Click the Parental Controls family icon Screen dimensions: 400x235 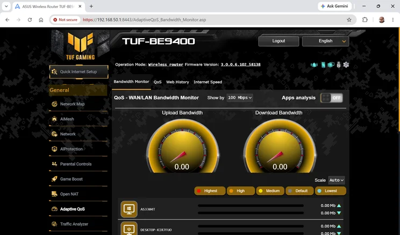(x=54, y=164)
